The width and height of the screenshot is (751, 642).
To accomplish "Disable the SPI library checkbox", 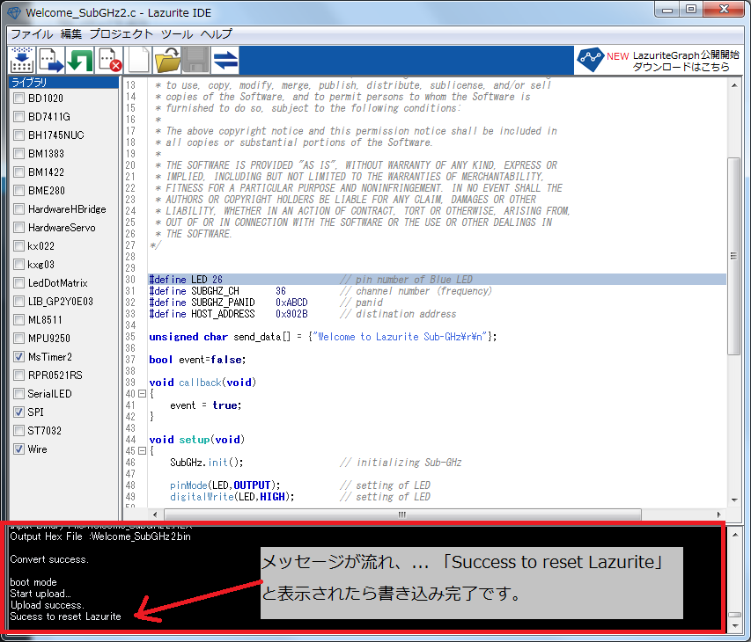I will (x=18, y=412).
